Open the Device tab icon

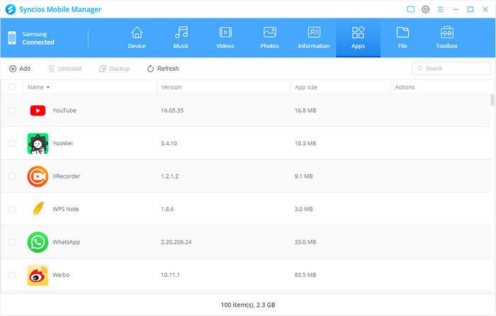pyautogui.click(x=137, y=33)
